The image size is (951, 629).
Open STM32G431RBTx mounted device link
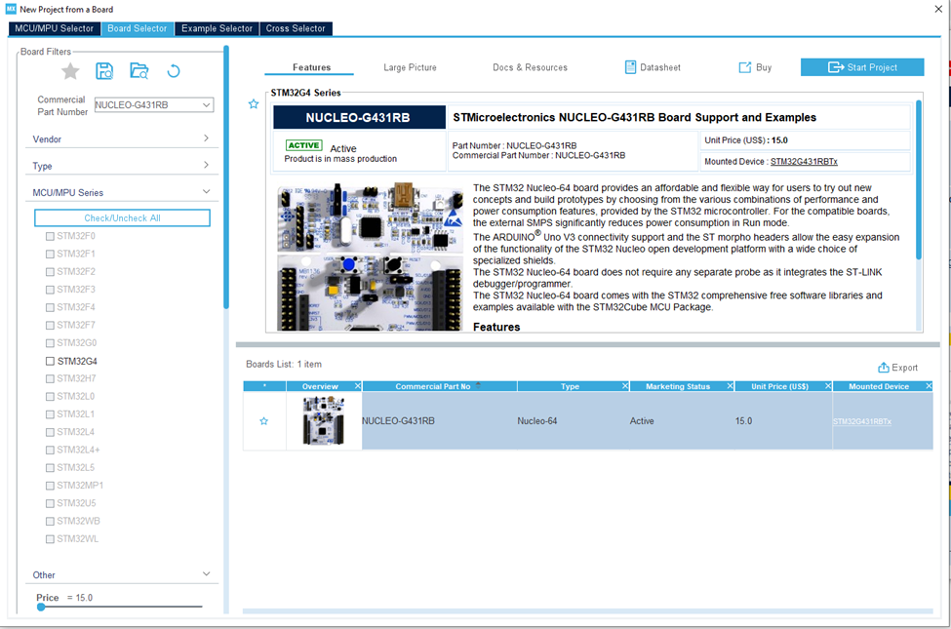[x=804, y=161]
